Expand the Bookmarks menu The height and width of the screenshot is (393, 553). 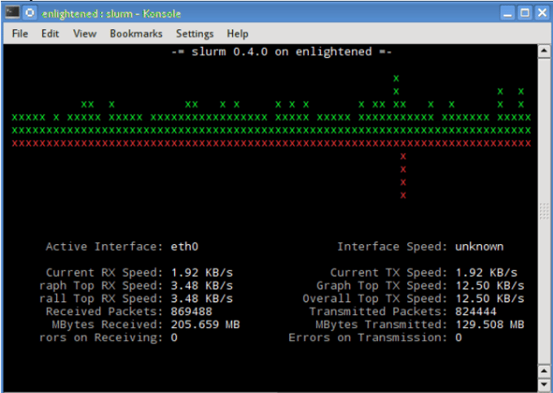pos(136,33)
